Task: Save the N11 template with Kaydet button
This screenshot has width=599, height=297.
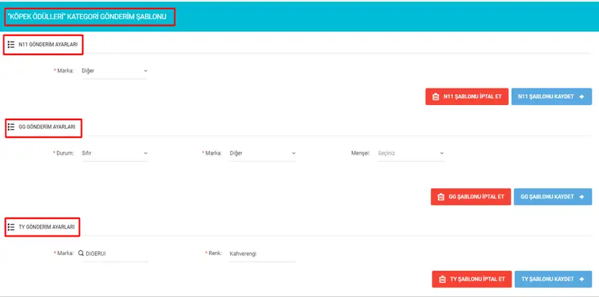Action: click(x=552, y=97)
